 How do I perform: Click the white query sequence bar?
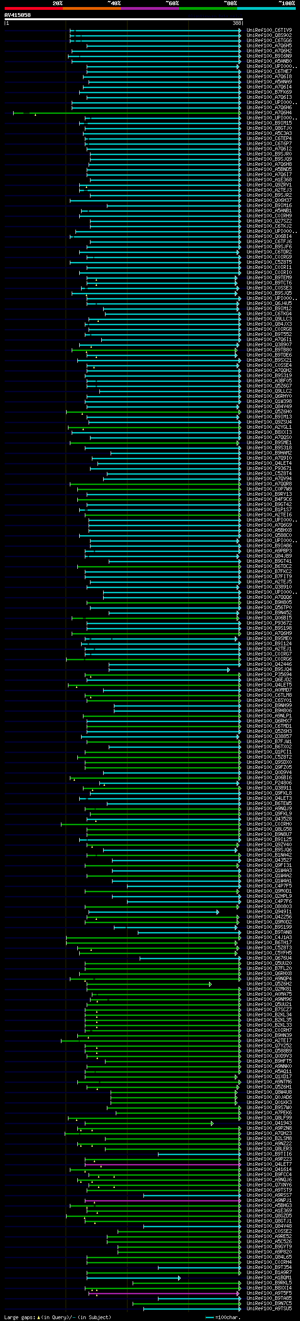click(x=124, y=19)
